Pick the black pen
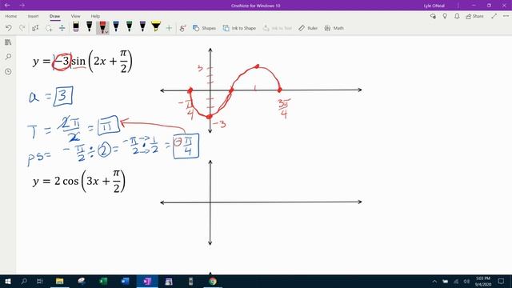The width and height of the screenshot is (512, 288). point(89,26)
